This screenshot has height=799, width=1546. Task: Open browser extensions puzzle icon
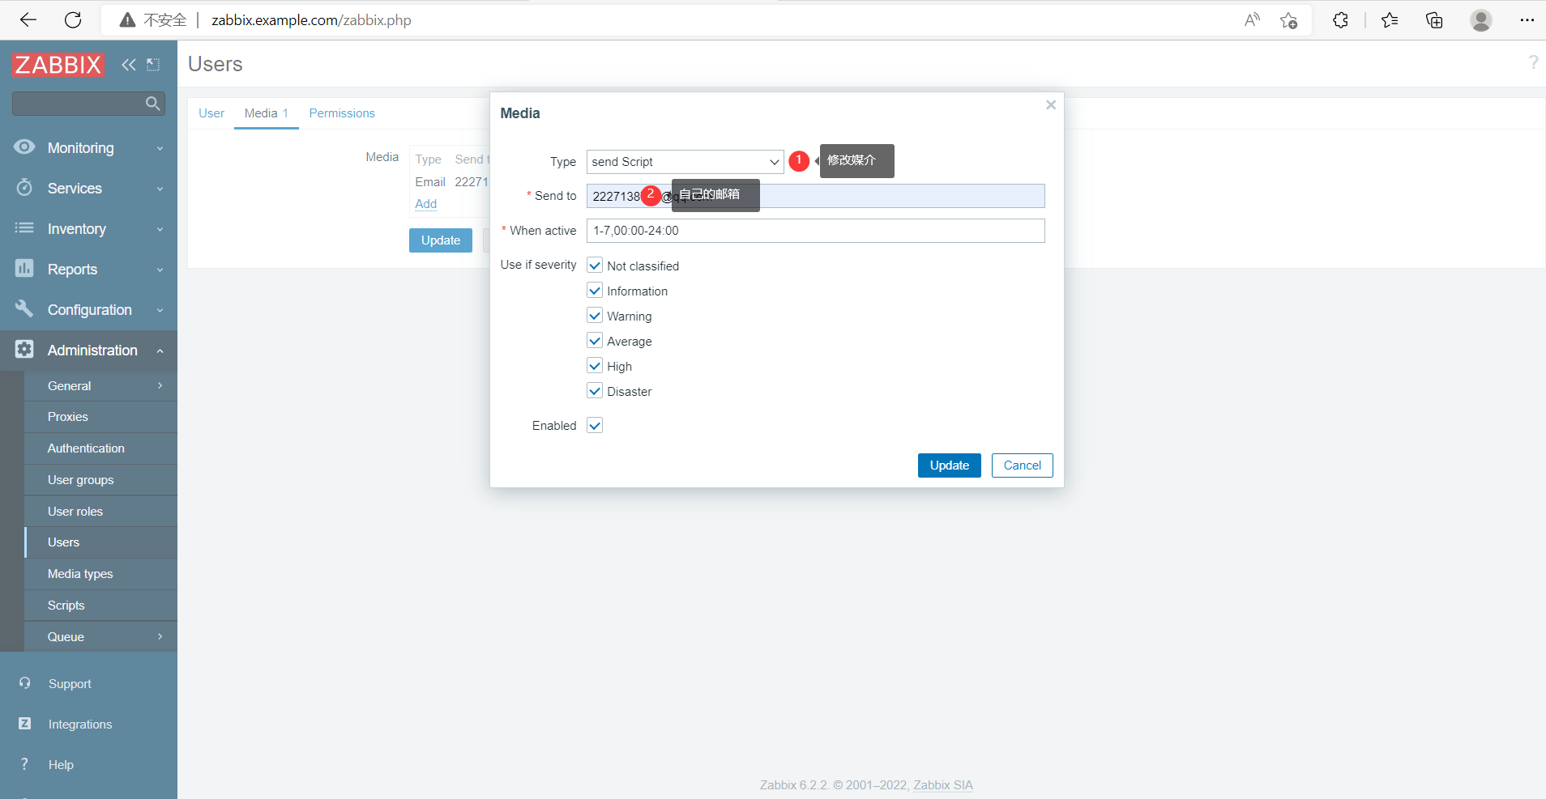[x=1341, y=20]
